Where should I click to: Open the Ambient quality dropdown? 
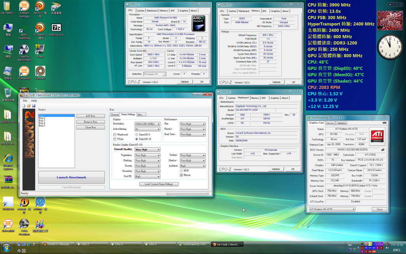[x=193, y=166]
